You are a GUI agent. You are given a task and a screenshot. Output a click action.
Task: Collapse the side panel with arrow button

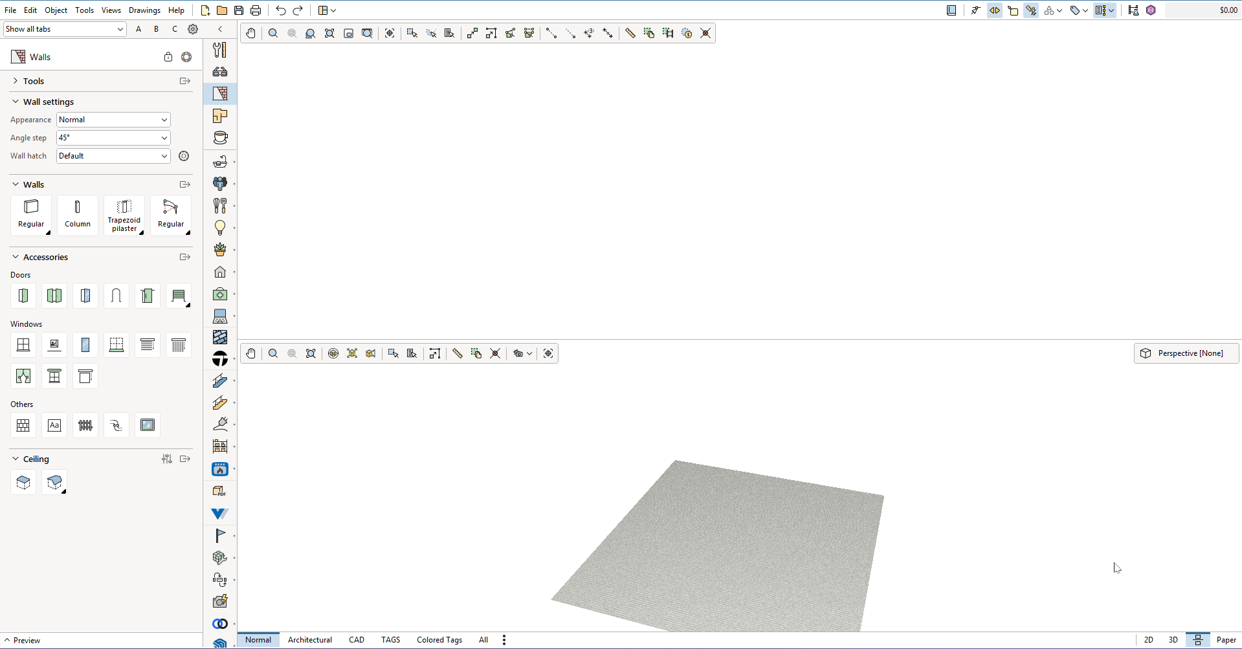tap(220, 29)
